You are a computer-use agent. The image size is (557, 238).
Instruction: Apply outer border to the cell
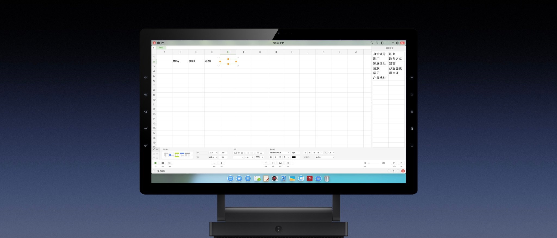point(236,153)
